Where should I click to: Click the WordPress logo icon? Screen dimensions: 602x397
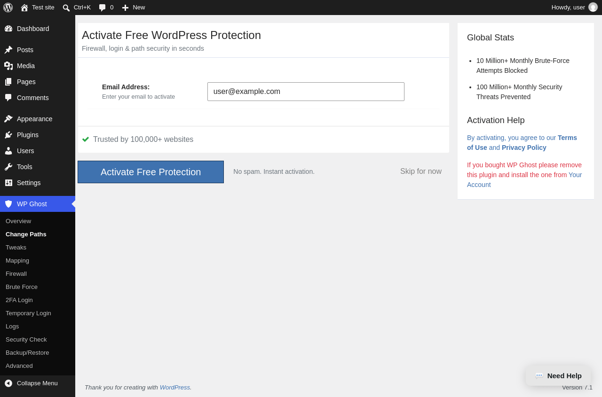(8, 8)
